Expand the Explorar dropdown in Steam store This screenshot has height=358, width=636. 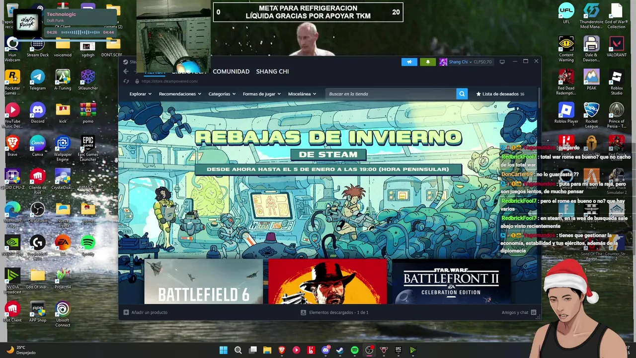click(x=140, y=94)
